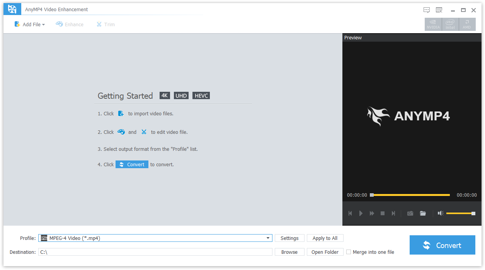Open the feedback chat icon in title bar

[427, 10]
